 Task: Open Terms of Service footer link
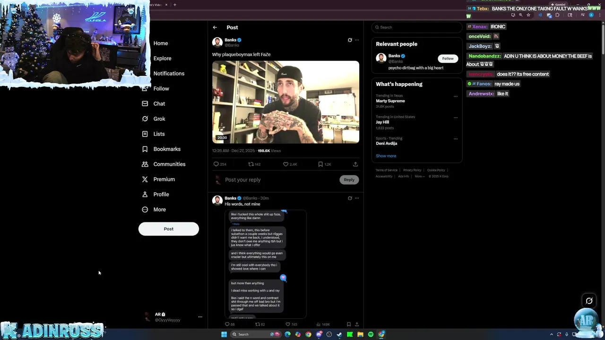pos(387,170)
